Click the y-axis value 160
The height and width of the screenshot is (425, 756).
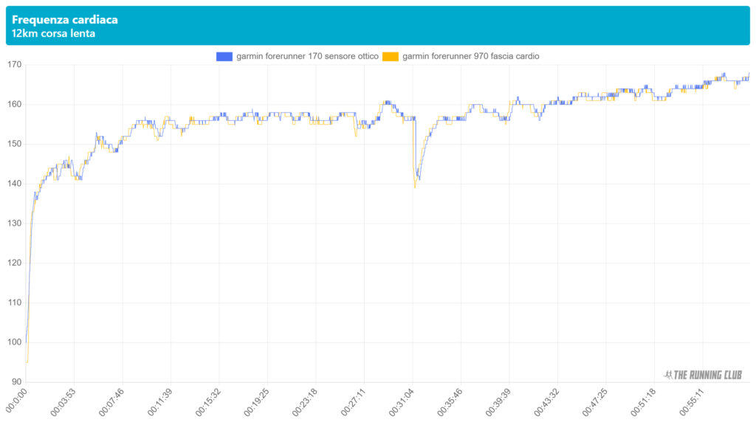[x=15, y=104]
